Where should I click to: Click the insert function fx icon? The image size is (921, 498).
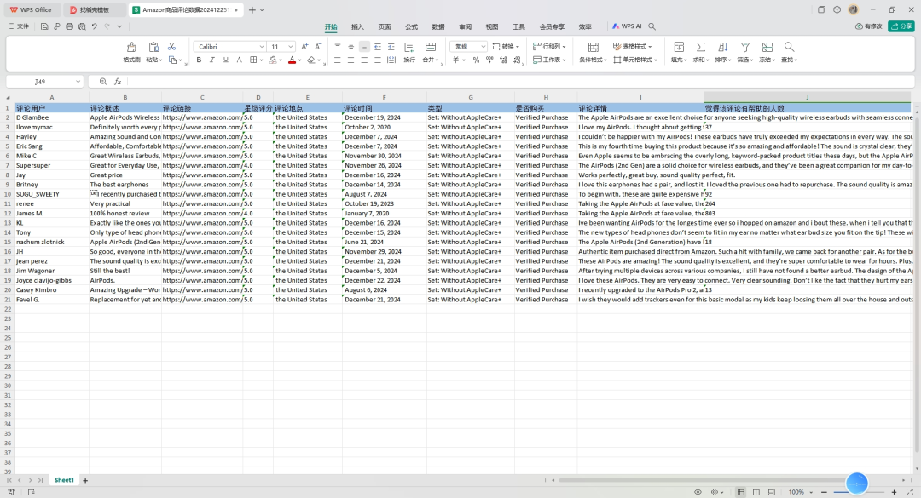(118, 82)
